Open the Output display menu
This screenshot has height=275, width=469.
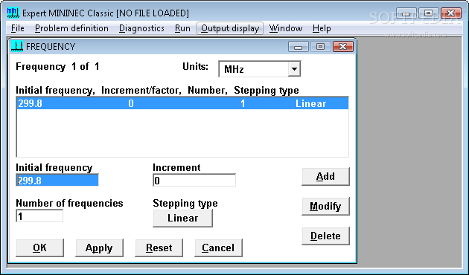(230, 28)
